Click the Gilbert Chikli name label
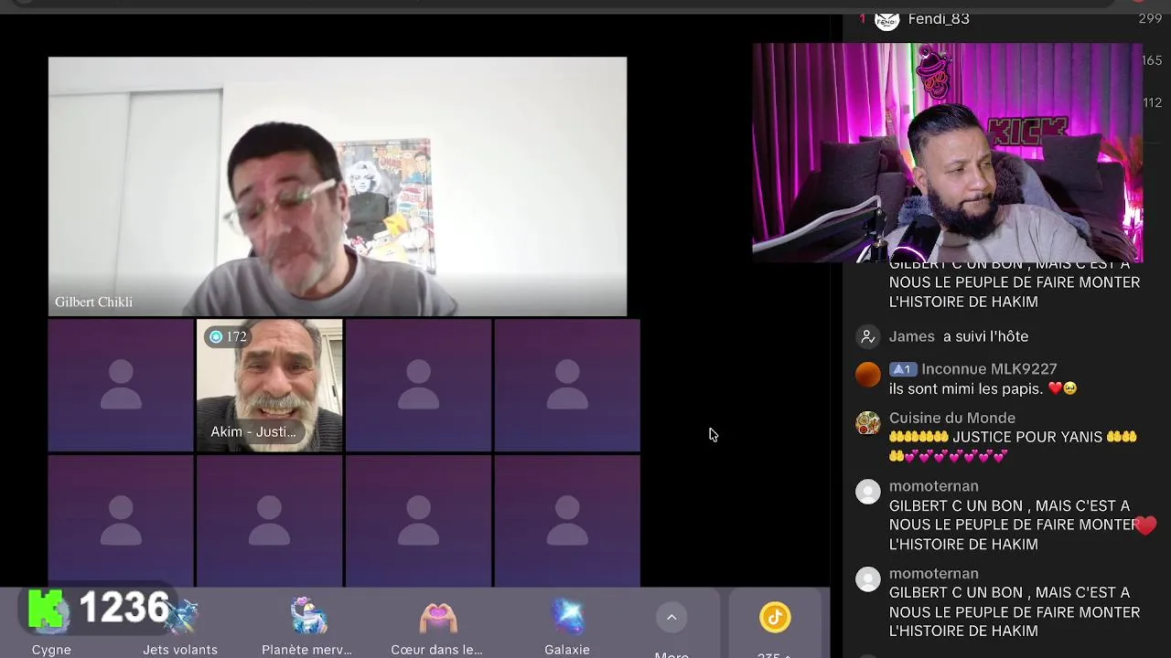 93,302
